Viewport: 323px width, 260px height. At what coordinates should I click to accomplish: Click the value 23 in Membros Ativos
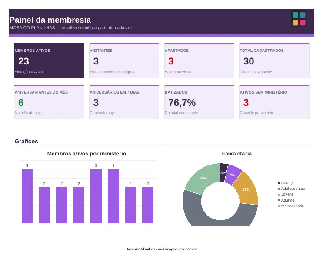(x=23, y=61)
